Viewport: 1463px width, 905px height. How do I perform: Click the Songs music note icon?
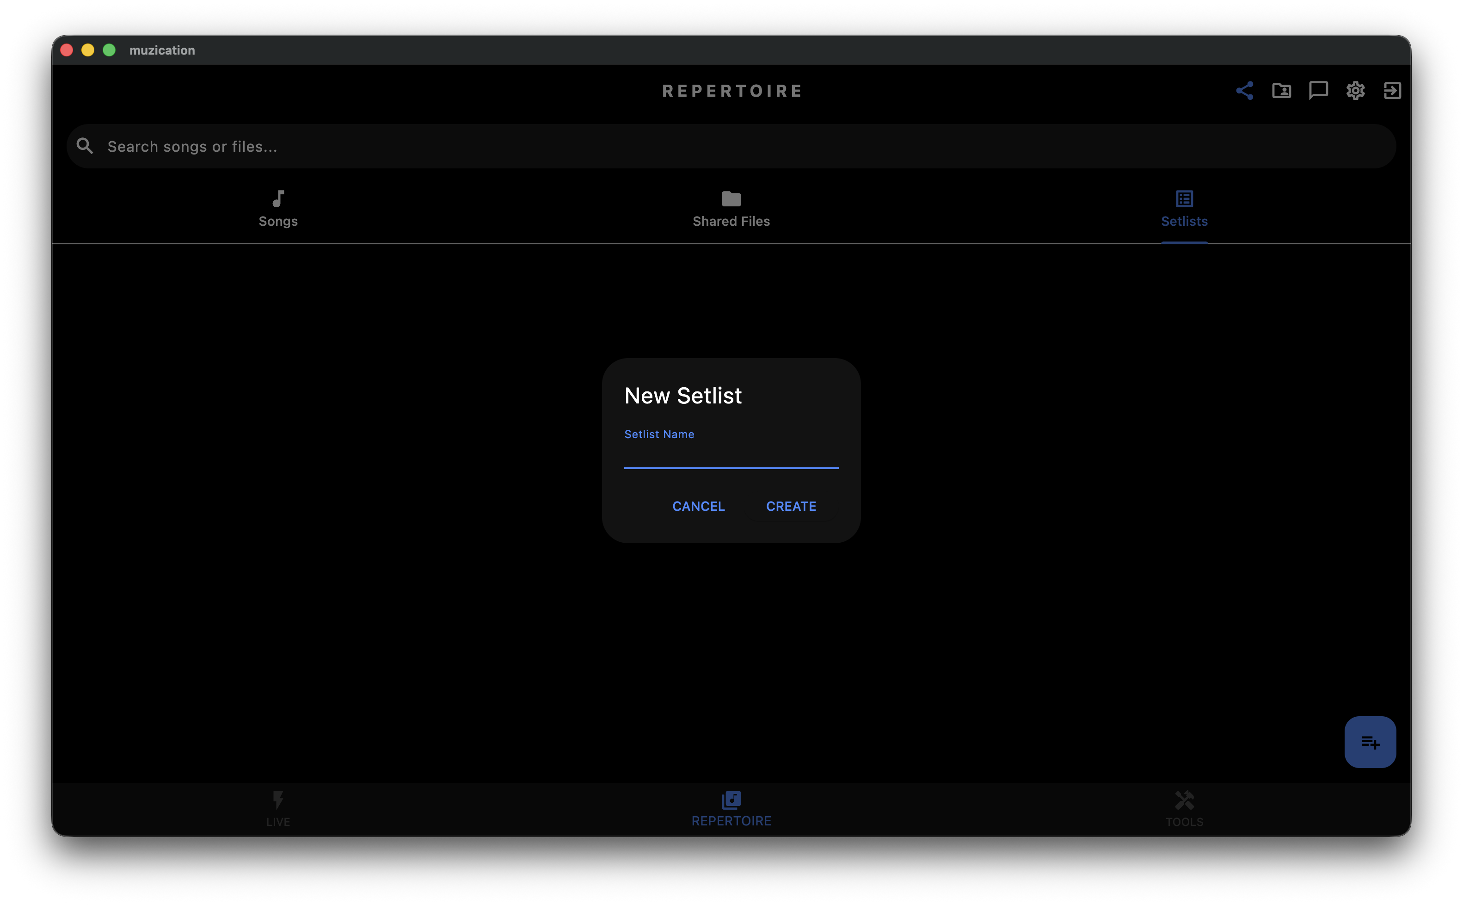278,198
